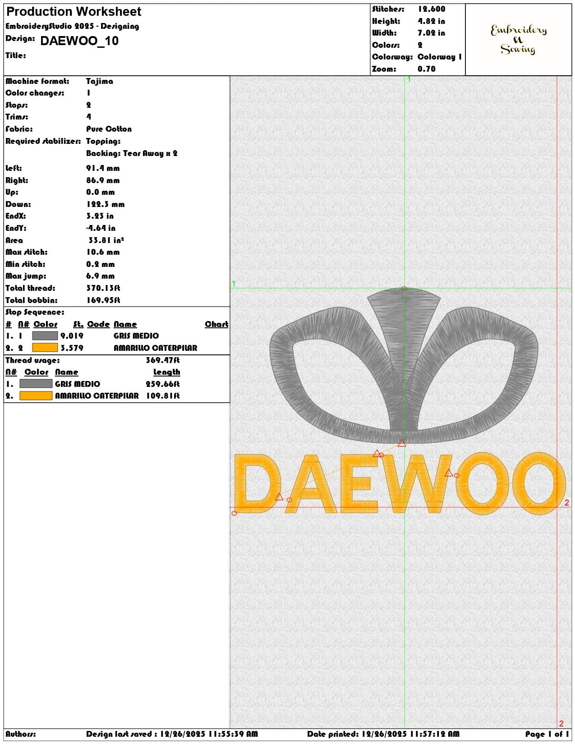Click the Chart column header
This screenshot has height=744, width=575.
click(216, 324)
